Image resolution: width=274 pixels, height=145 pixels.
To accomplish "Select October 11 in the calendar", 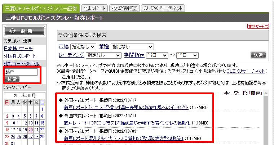I will tap(19, 123).
